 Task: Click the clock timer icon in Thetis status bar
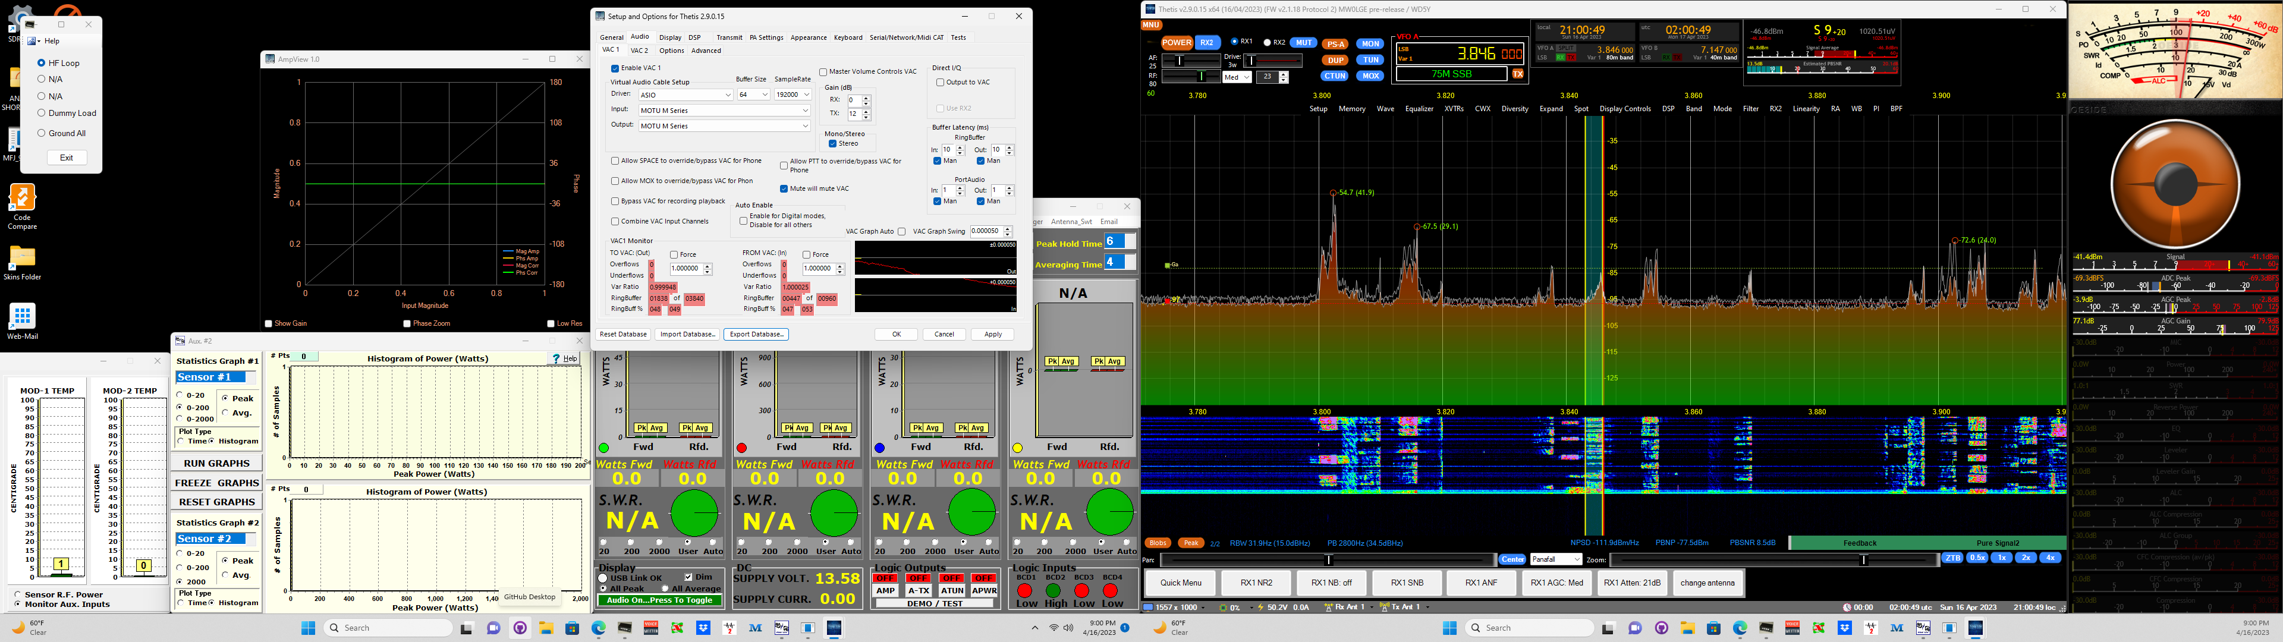tap(1847, 608)
